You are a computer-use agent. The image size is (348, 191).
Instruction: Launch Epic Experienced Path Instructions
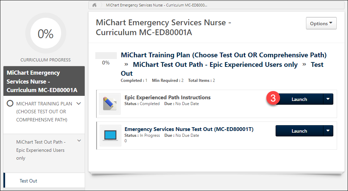click(299, 99)
